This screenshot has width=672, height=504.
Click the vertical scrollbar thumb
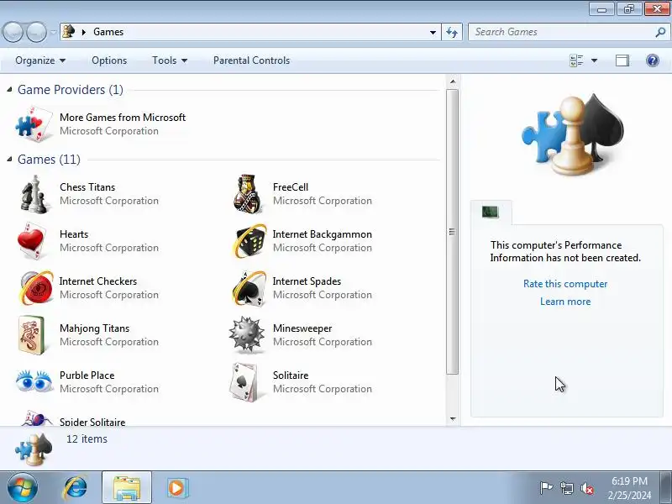click(452, 232)
